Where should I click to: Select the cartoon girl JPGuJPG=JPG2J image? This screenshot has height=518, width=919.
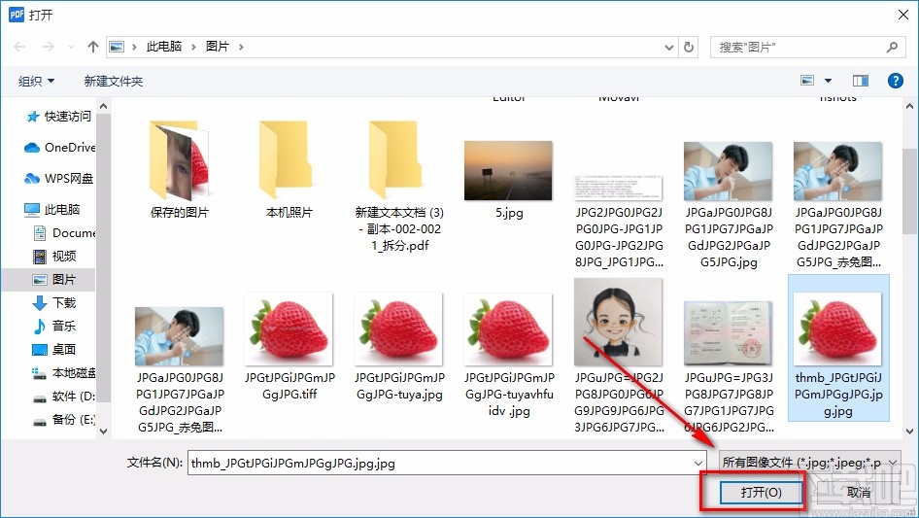click(x=618, y=356)
